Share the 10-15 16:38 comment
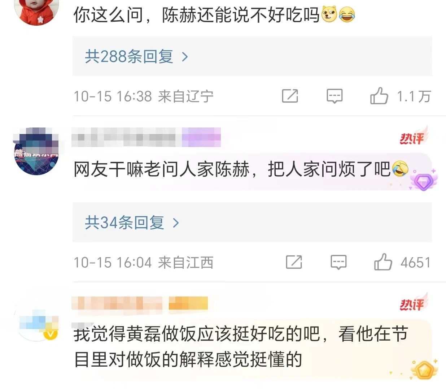 click(290, 96)
